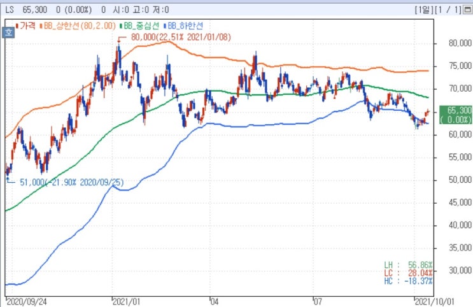Viewport: 473px width, 307px height.
Task: Click the 시:0 고:0 저:0 header values
Action: pyautogui.click(x=141, y=10)
